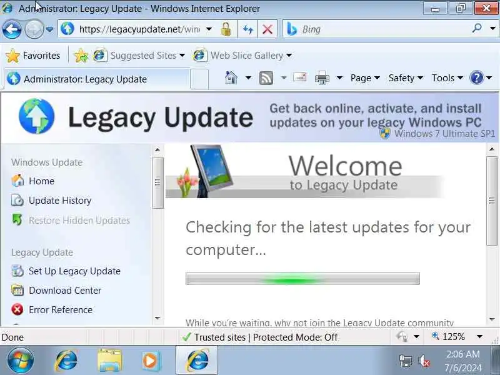
Task: View the security lock icon report
Action: 226,29
